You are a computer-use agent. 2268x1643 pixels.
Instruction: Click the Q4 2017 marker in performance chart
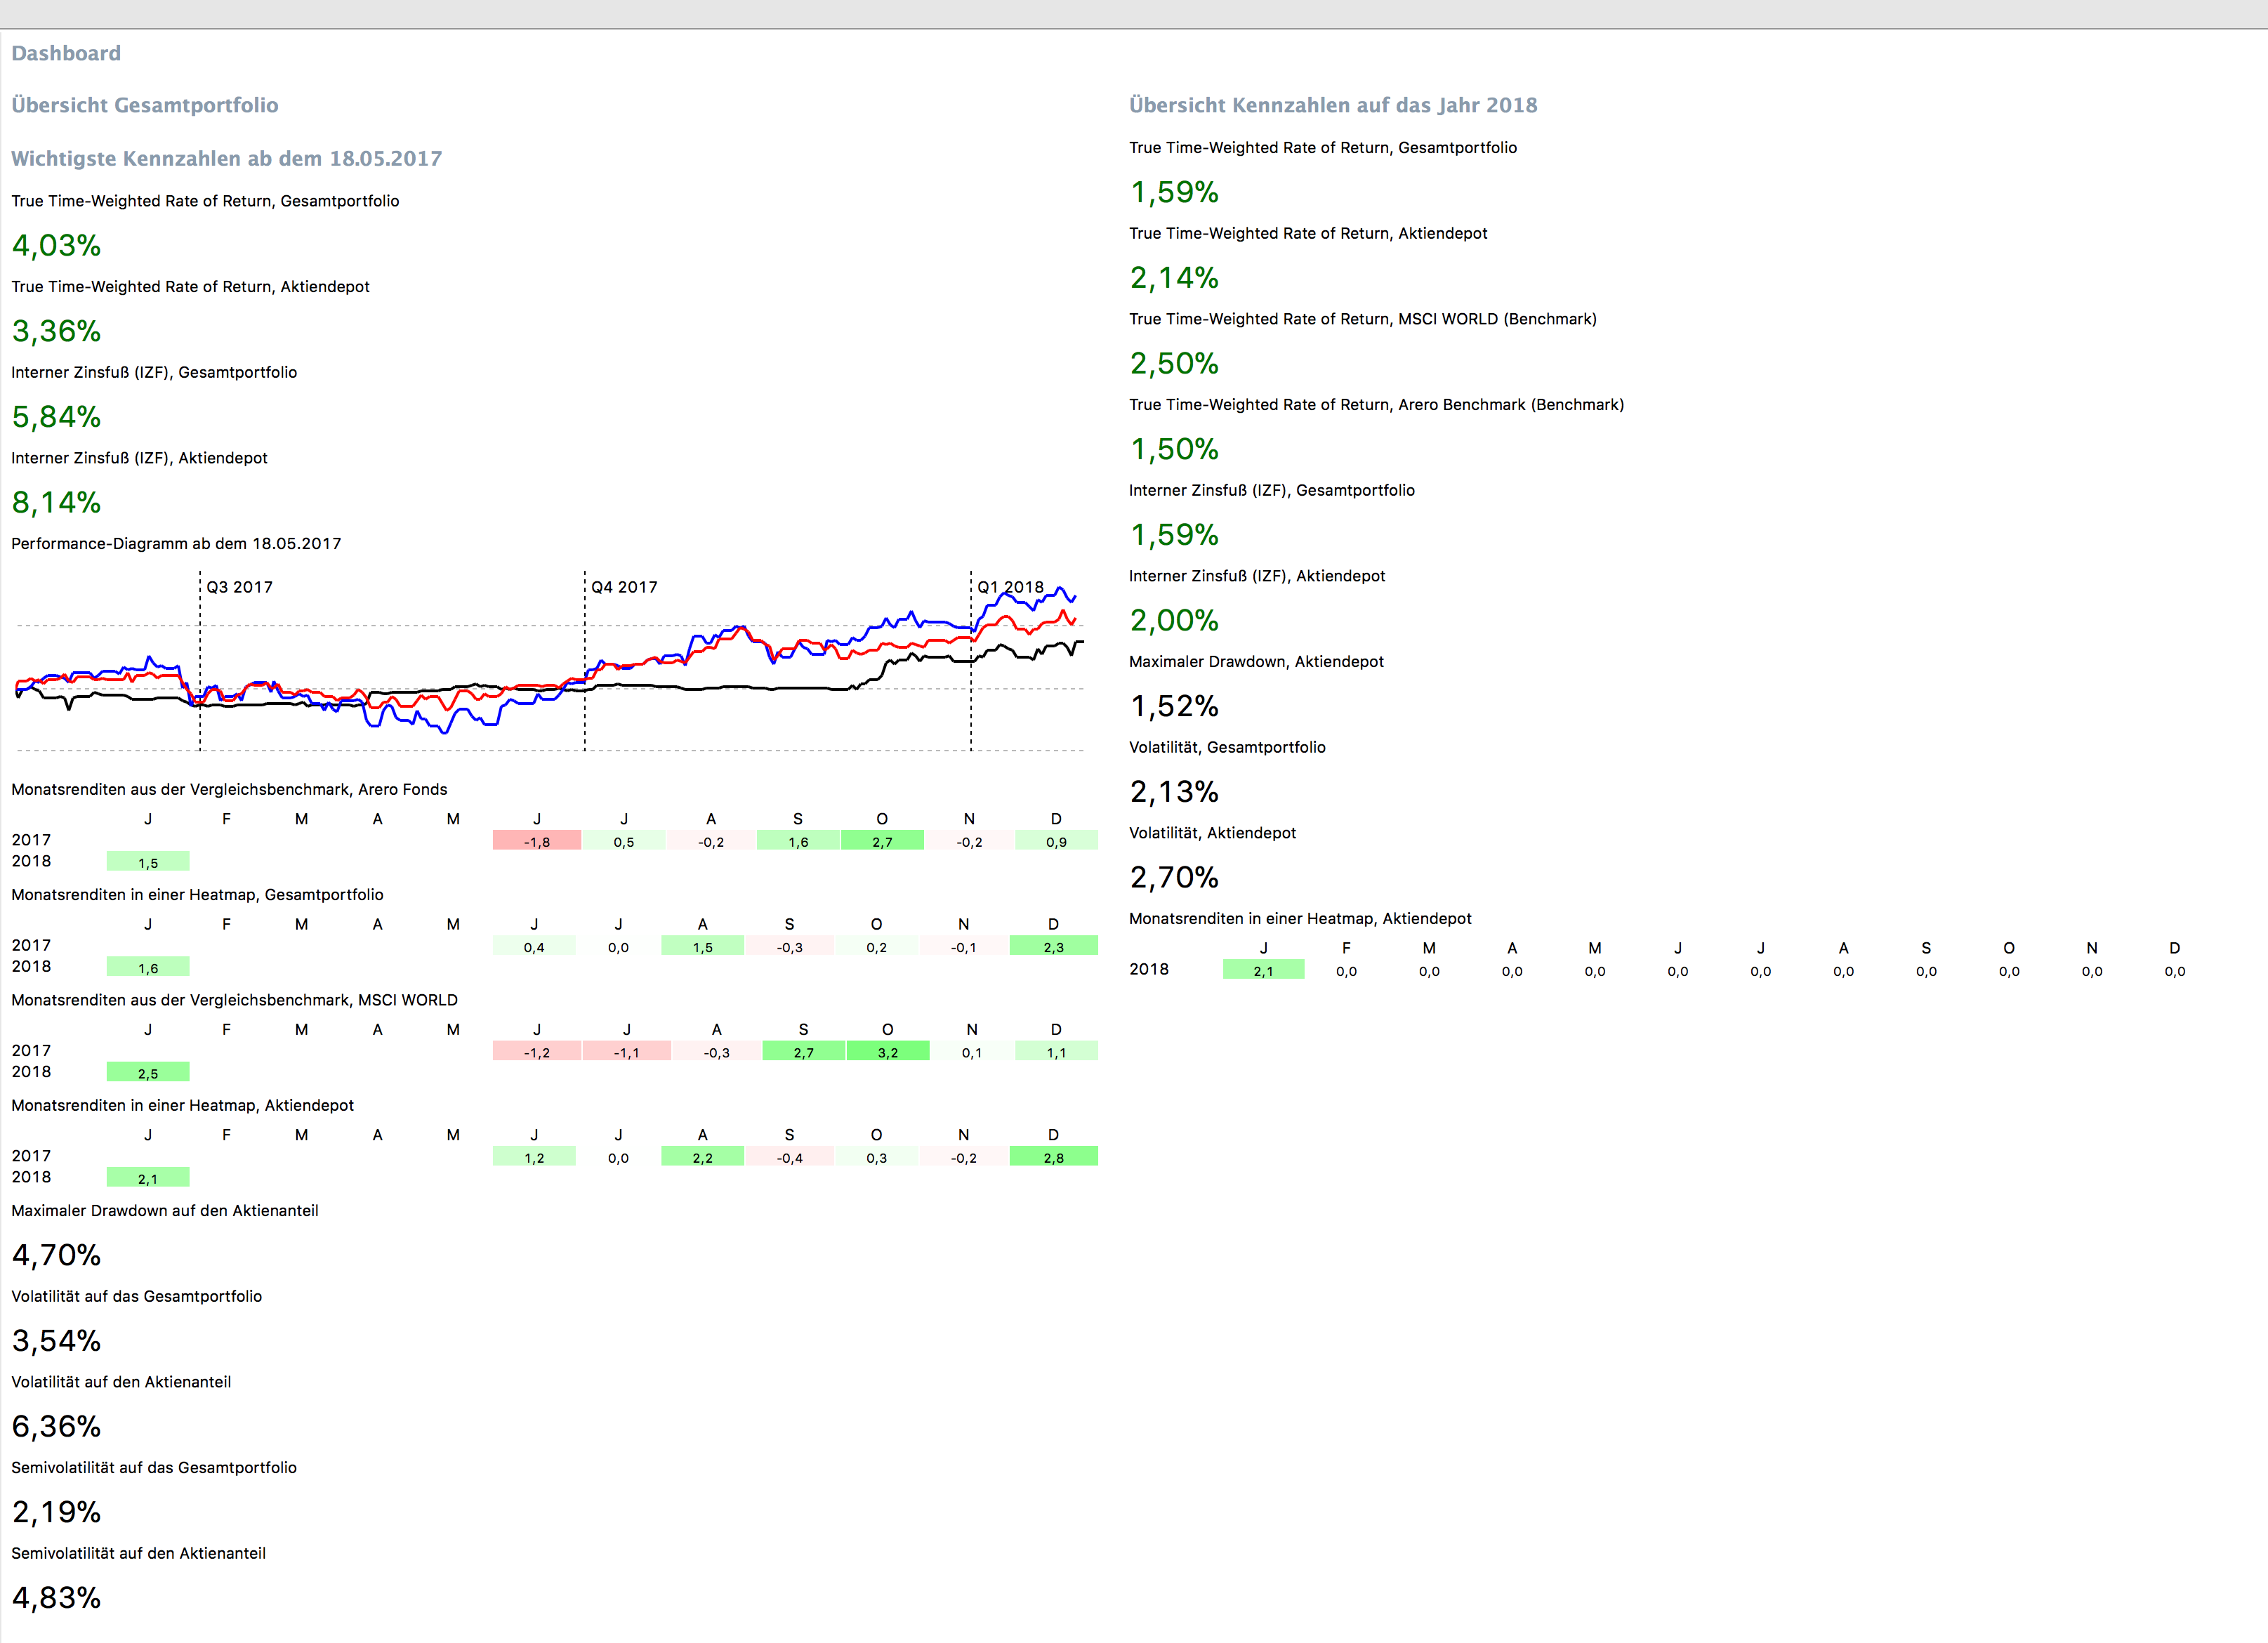point(624,587)
